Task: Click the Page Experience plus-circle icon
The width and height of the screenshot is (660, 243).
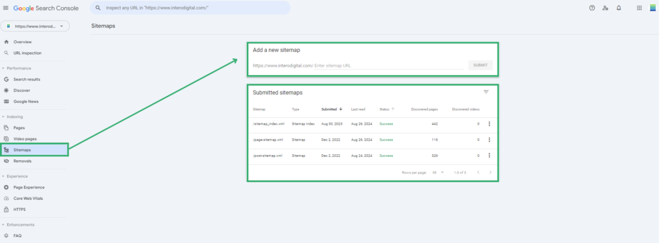Action: coord(6,188)
